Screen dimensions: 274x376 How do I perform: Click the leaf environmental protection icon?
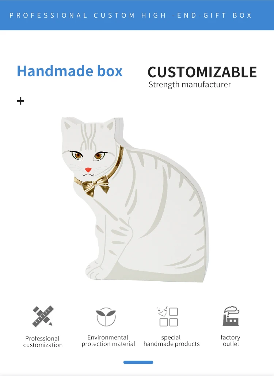click(106, 316)
